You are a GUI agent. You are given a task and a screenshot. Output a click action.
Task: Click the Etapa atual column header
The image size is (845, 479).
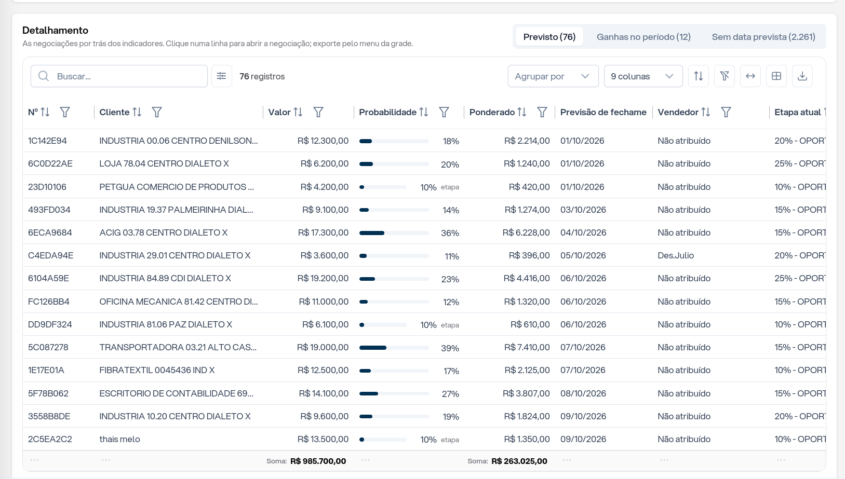[x=799, y=112]
